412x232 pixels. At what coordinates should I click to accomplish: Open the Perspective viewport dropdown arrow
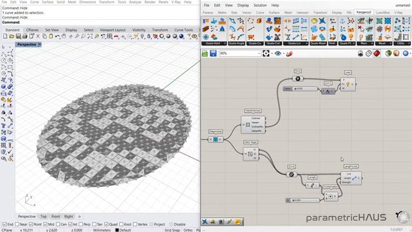[40, 44]
